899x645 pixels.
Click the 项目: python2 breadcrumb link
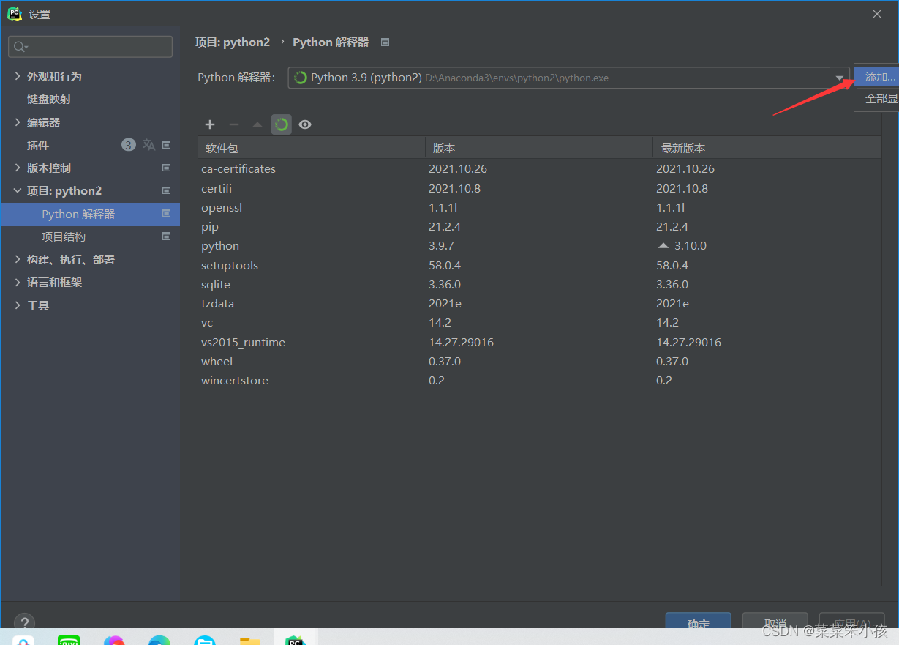coord(233,42)
